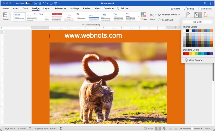Select the first document formatting style thumbnail
This screenshot has height=131, width=215.
tap(20, 17)
